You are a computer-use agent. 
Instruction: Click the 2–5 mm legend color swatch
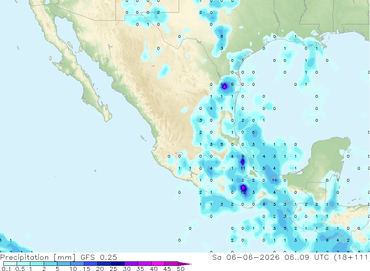point(50,264)
